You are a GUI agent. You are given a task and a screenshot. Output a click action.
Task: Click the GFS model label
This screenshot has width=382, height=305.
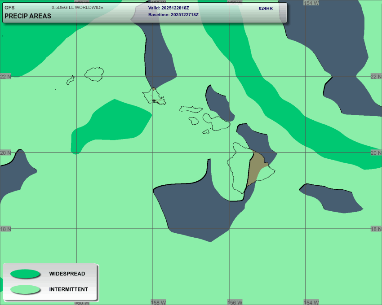(x=9, y=8)
